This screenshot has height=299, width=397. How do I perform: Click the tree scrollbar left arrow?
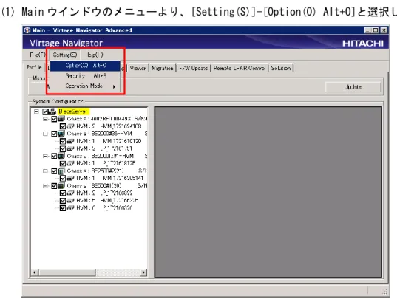pyautogui.click(x=35, y=272)
